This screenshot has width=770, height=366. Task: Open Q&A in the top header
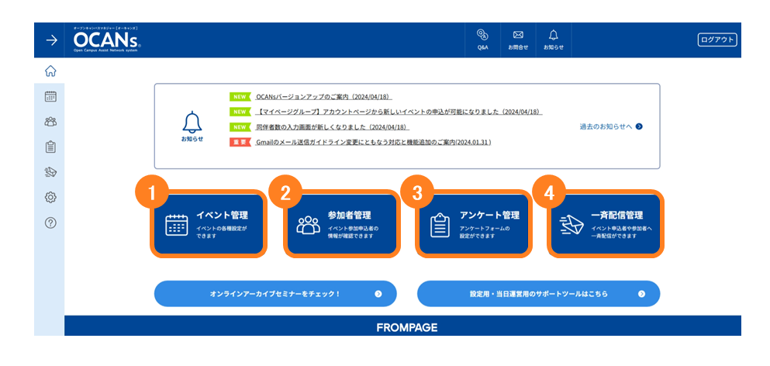483,40
